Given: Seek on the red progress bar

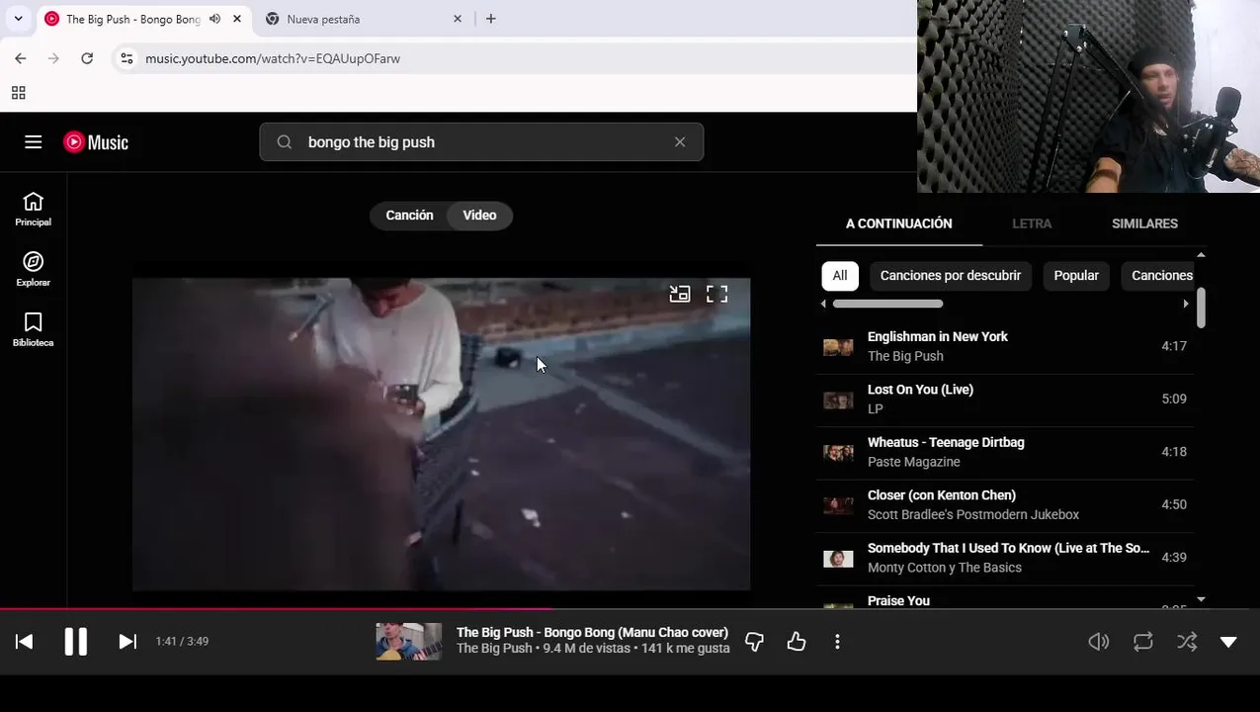Looking at the screenshot, I should [x=630, y=609].
